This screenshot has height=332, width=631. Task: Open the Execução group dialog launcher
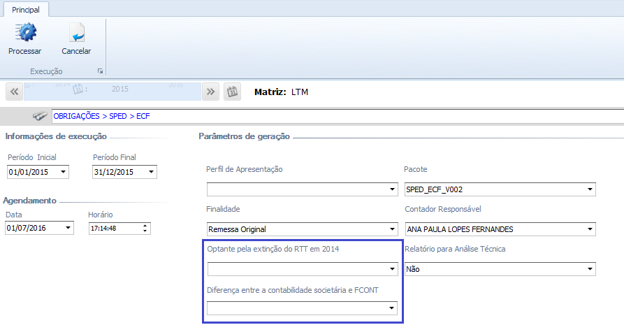100,71
